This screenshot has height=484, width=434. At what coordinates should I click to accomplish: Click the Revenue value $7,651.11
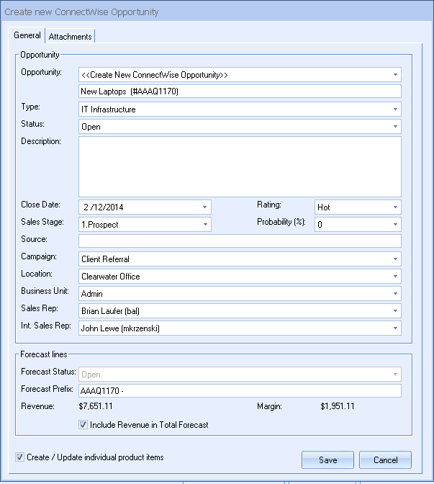click(x=96, y=406)
